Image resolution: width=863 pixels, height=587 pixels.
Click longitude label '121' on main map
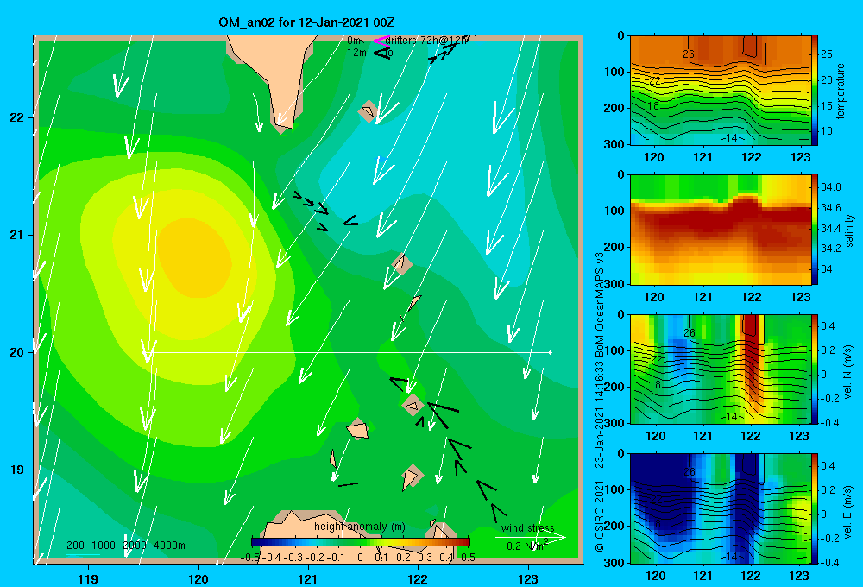[x=308, y=578]
